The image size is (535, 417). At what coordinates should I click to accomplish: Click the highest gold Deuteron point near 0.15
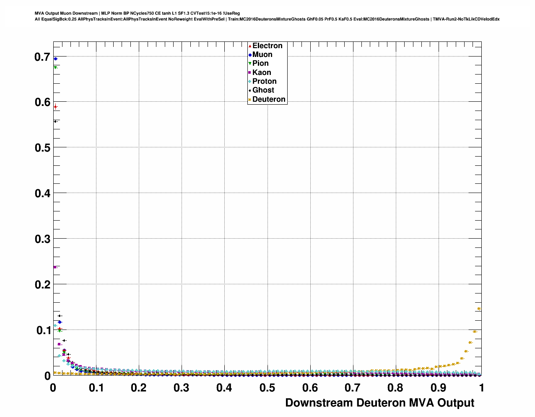479,309
